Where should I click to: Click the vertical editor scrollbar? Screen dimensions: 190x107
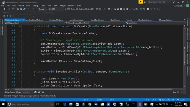[184, 57]
